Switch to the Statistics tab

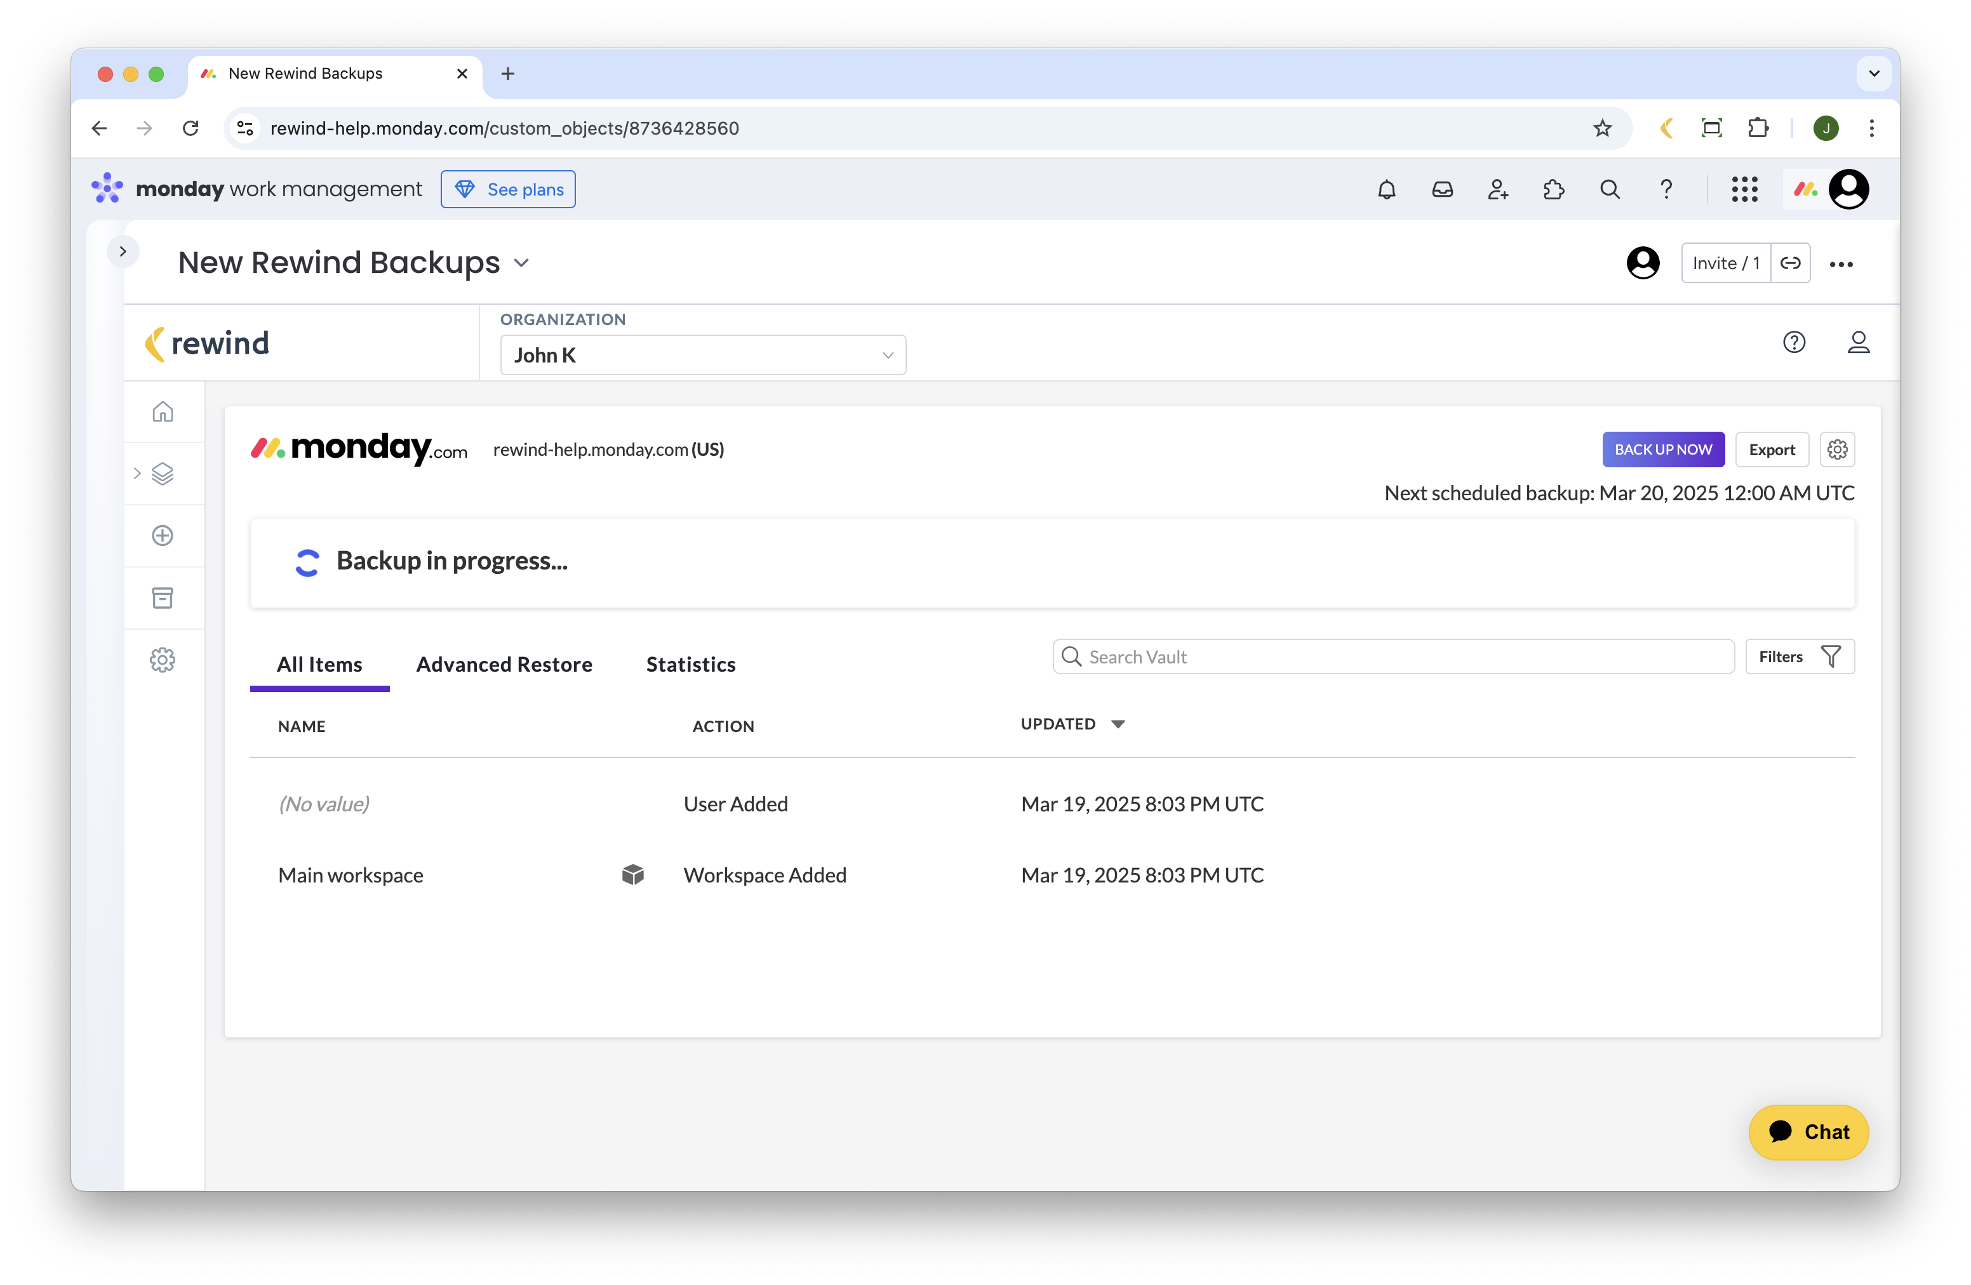pyautogui.click(x=691, y=665)
